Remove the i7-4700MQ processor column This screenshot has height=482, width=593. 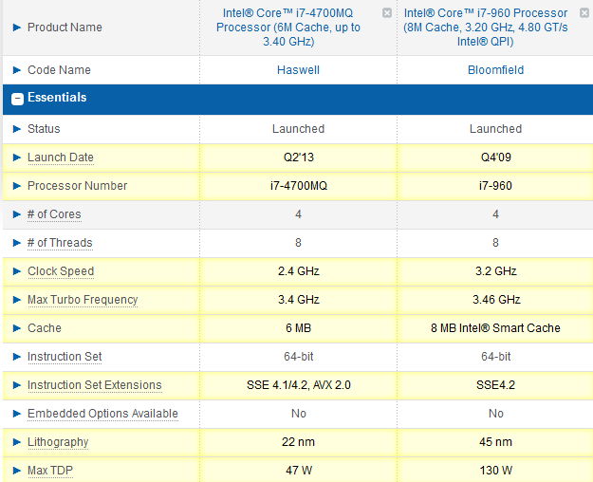(386, 13)
